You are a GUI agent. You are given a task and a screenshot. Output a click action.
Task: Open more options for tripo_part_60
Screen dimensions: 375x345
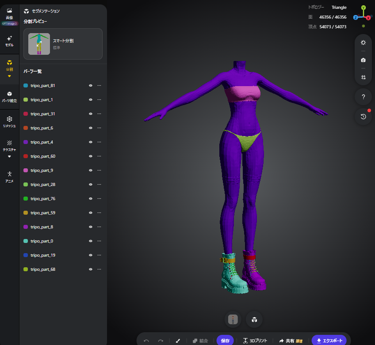pyautogui.click(x=99, y=156)
